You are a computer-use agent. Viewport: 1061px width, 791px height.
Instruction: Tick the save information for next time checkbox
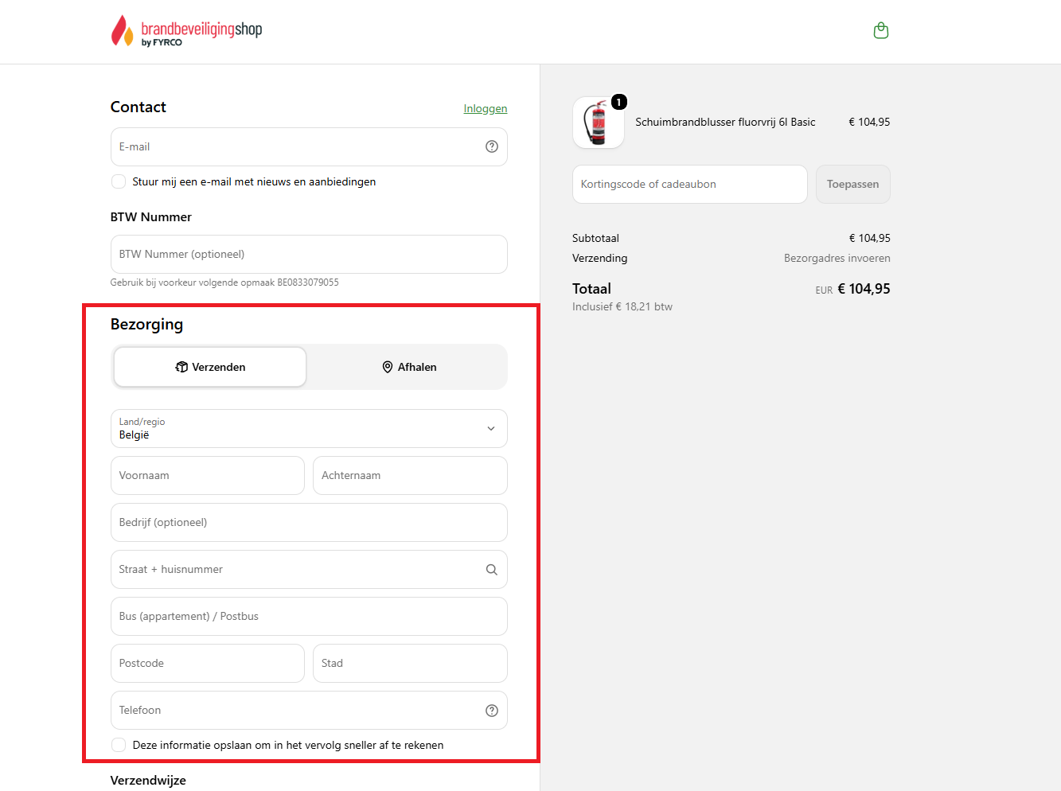click(x=119, y=745)
